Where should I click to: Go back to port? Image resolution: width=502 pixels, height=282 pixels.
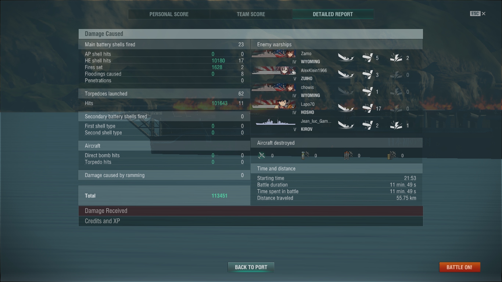coord(251,267)
